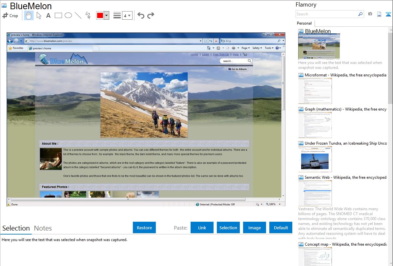This screenshot has height=266, width=393.
Task: Click the mountain hikers photo
Action: click(x=144, y=105)
